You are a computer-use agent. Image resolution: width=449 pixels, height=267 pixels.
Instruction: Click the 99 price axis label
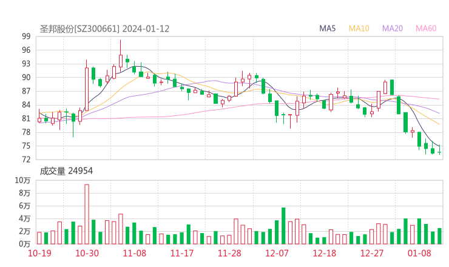(x=26, y=36)
